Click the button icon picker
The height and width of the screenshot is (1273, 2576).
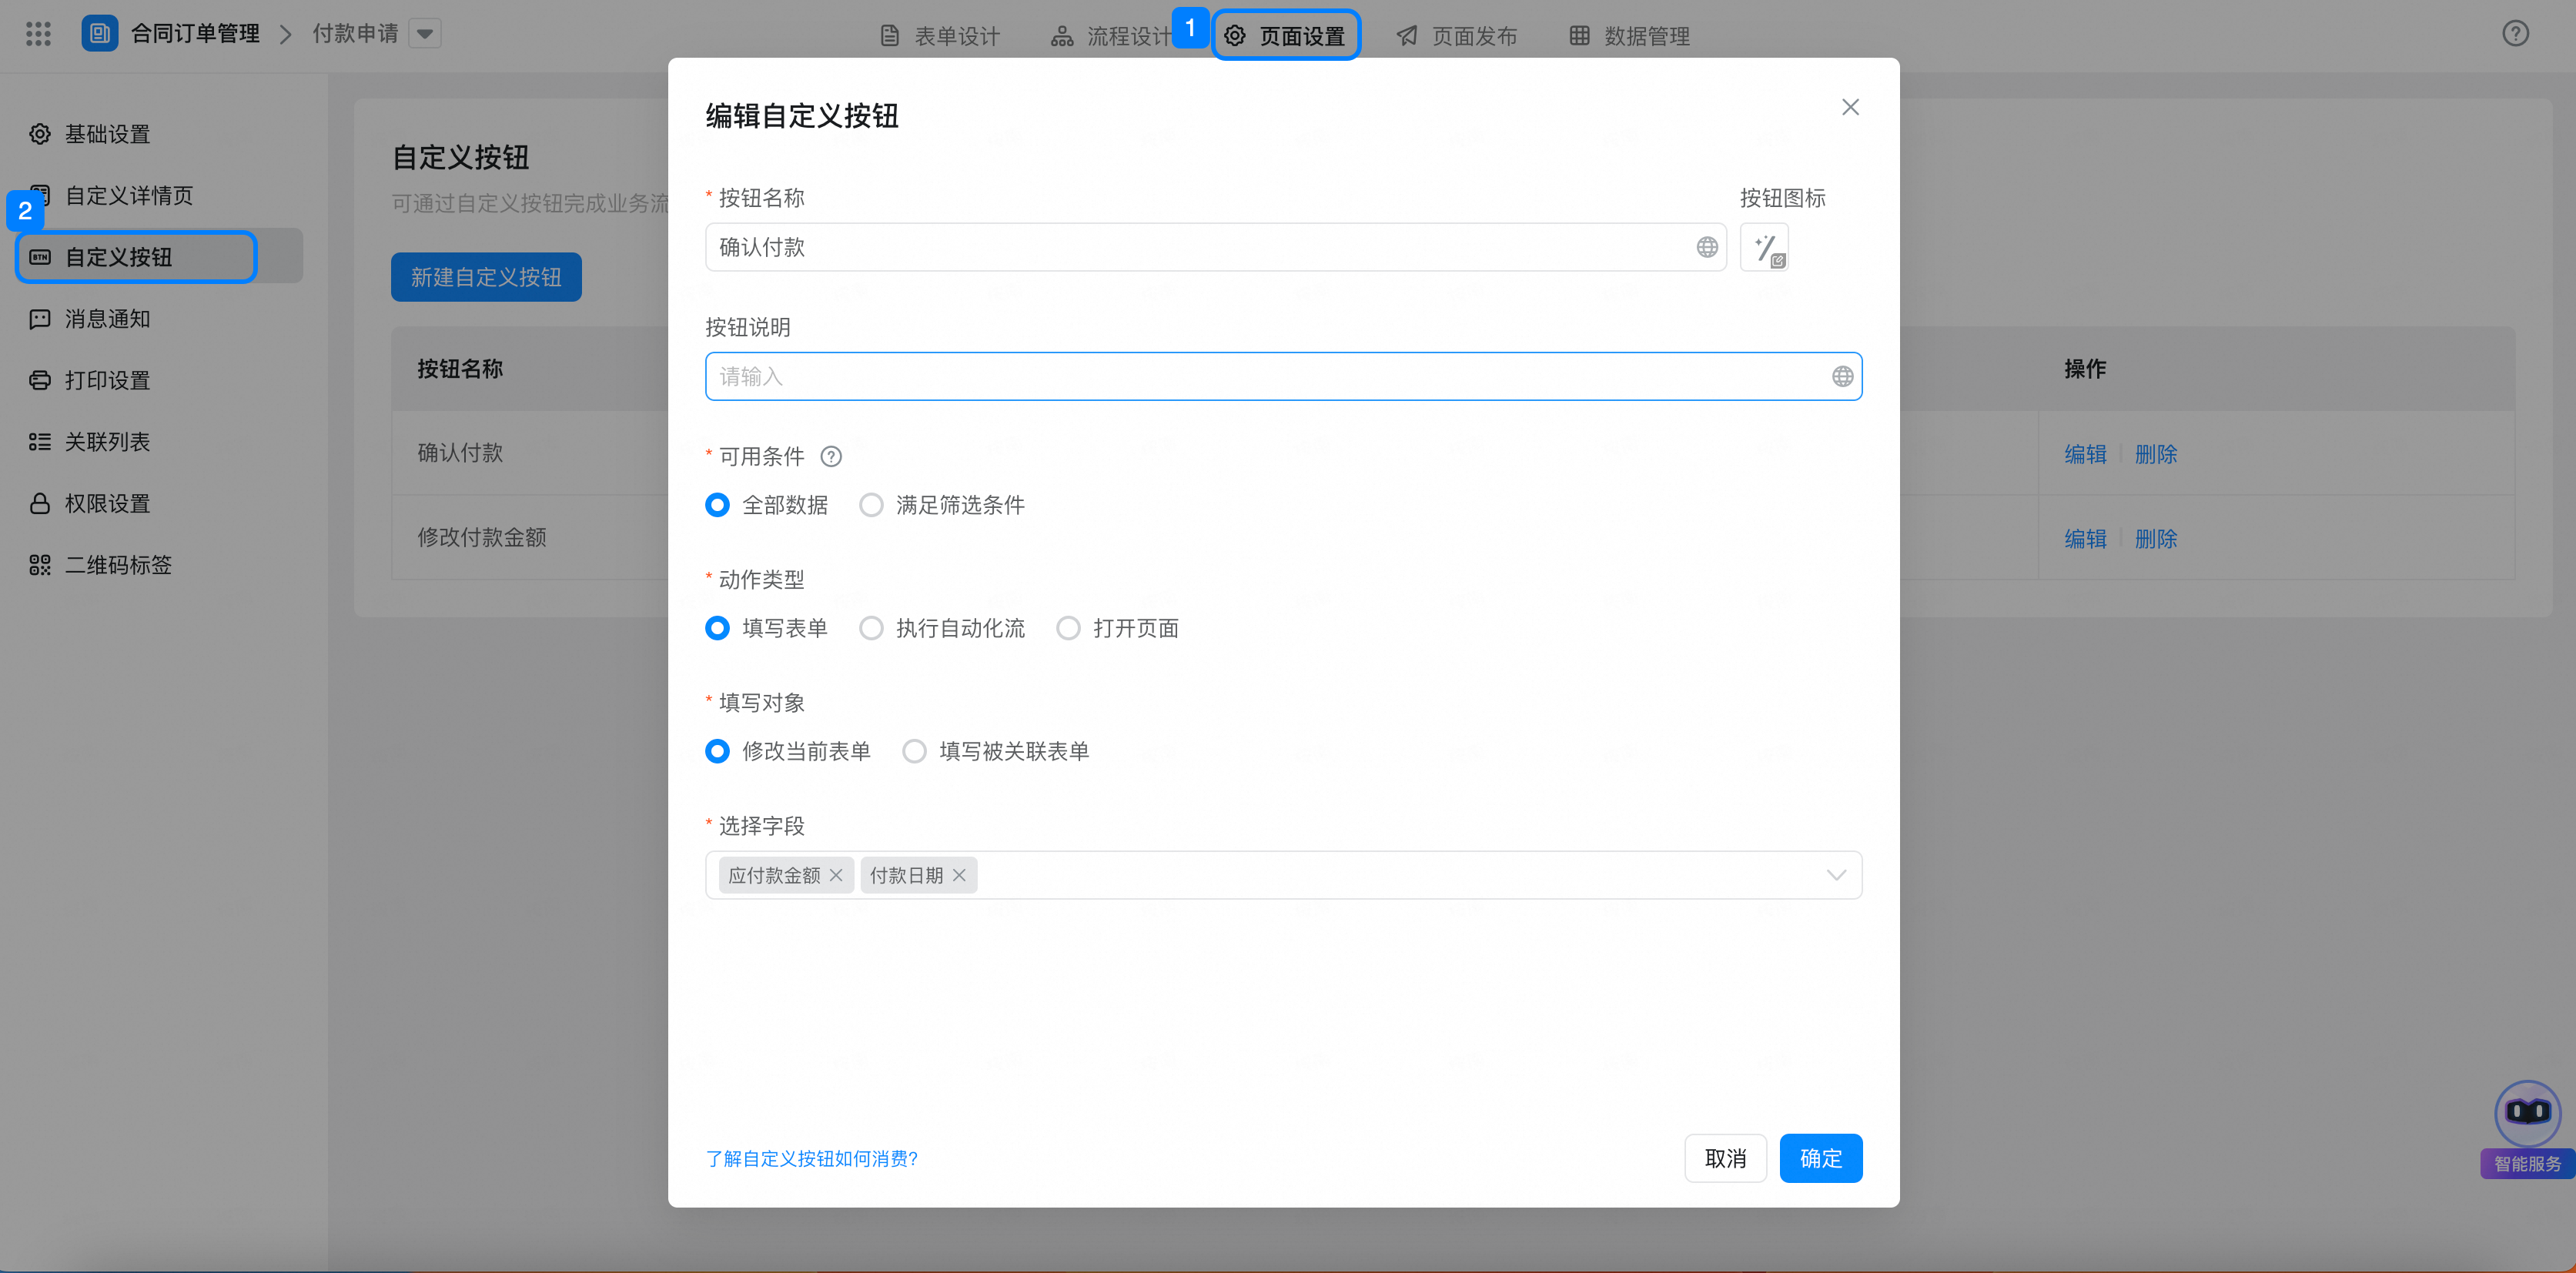click(x=1765, y=247)
